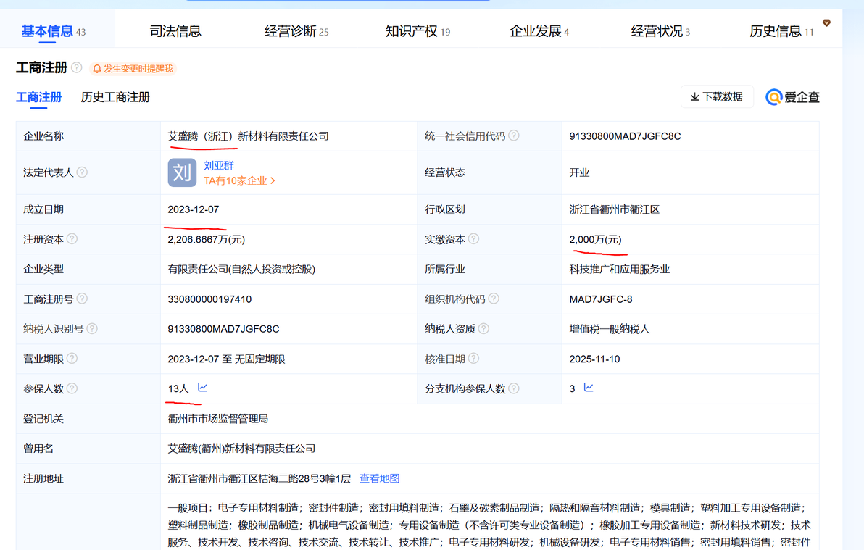864x550 pixels.
Task: Click region value 浙江省衢州市衢江区
Action: coord(615,209)
